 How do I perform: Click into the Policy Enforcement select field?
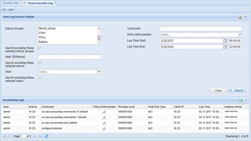(199, 34)
